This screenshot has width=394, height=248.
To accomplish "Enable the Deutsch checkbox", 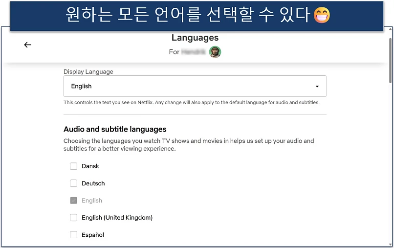I will coord(73,183).
